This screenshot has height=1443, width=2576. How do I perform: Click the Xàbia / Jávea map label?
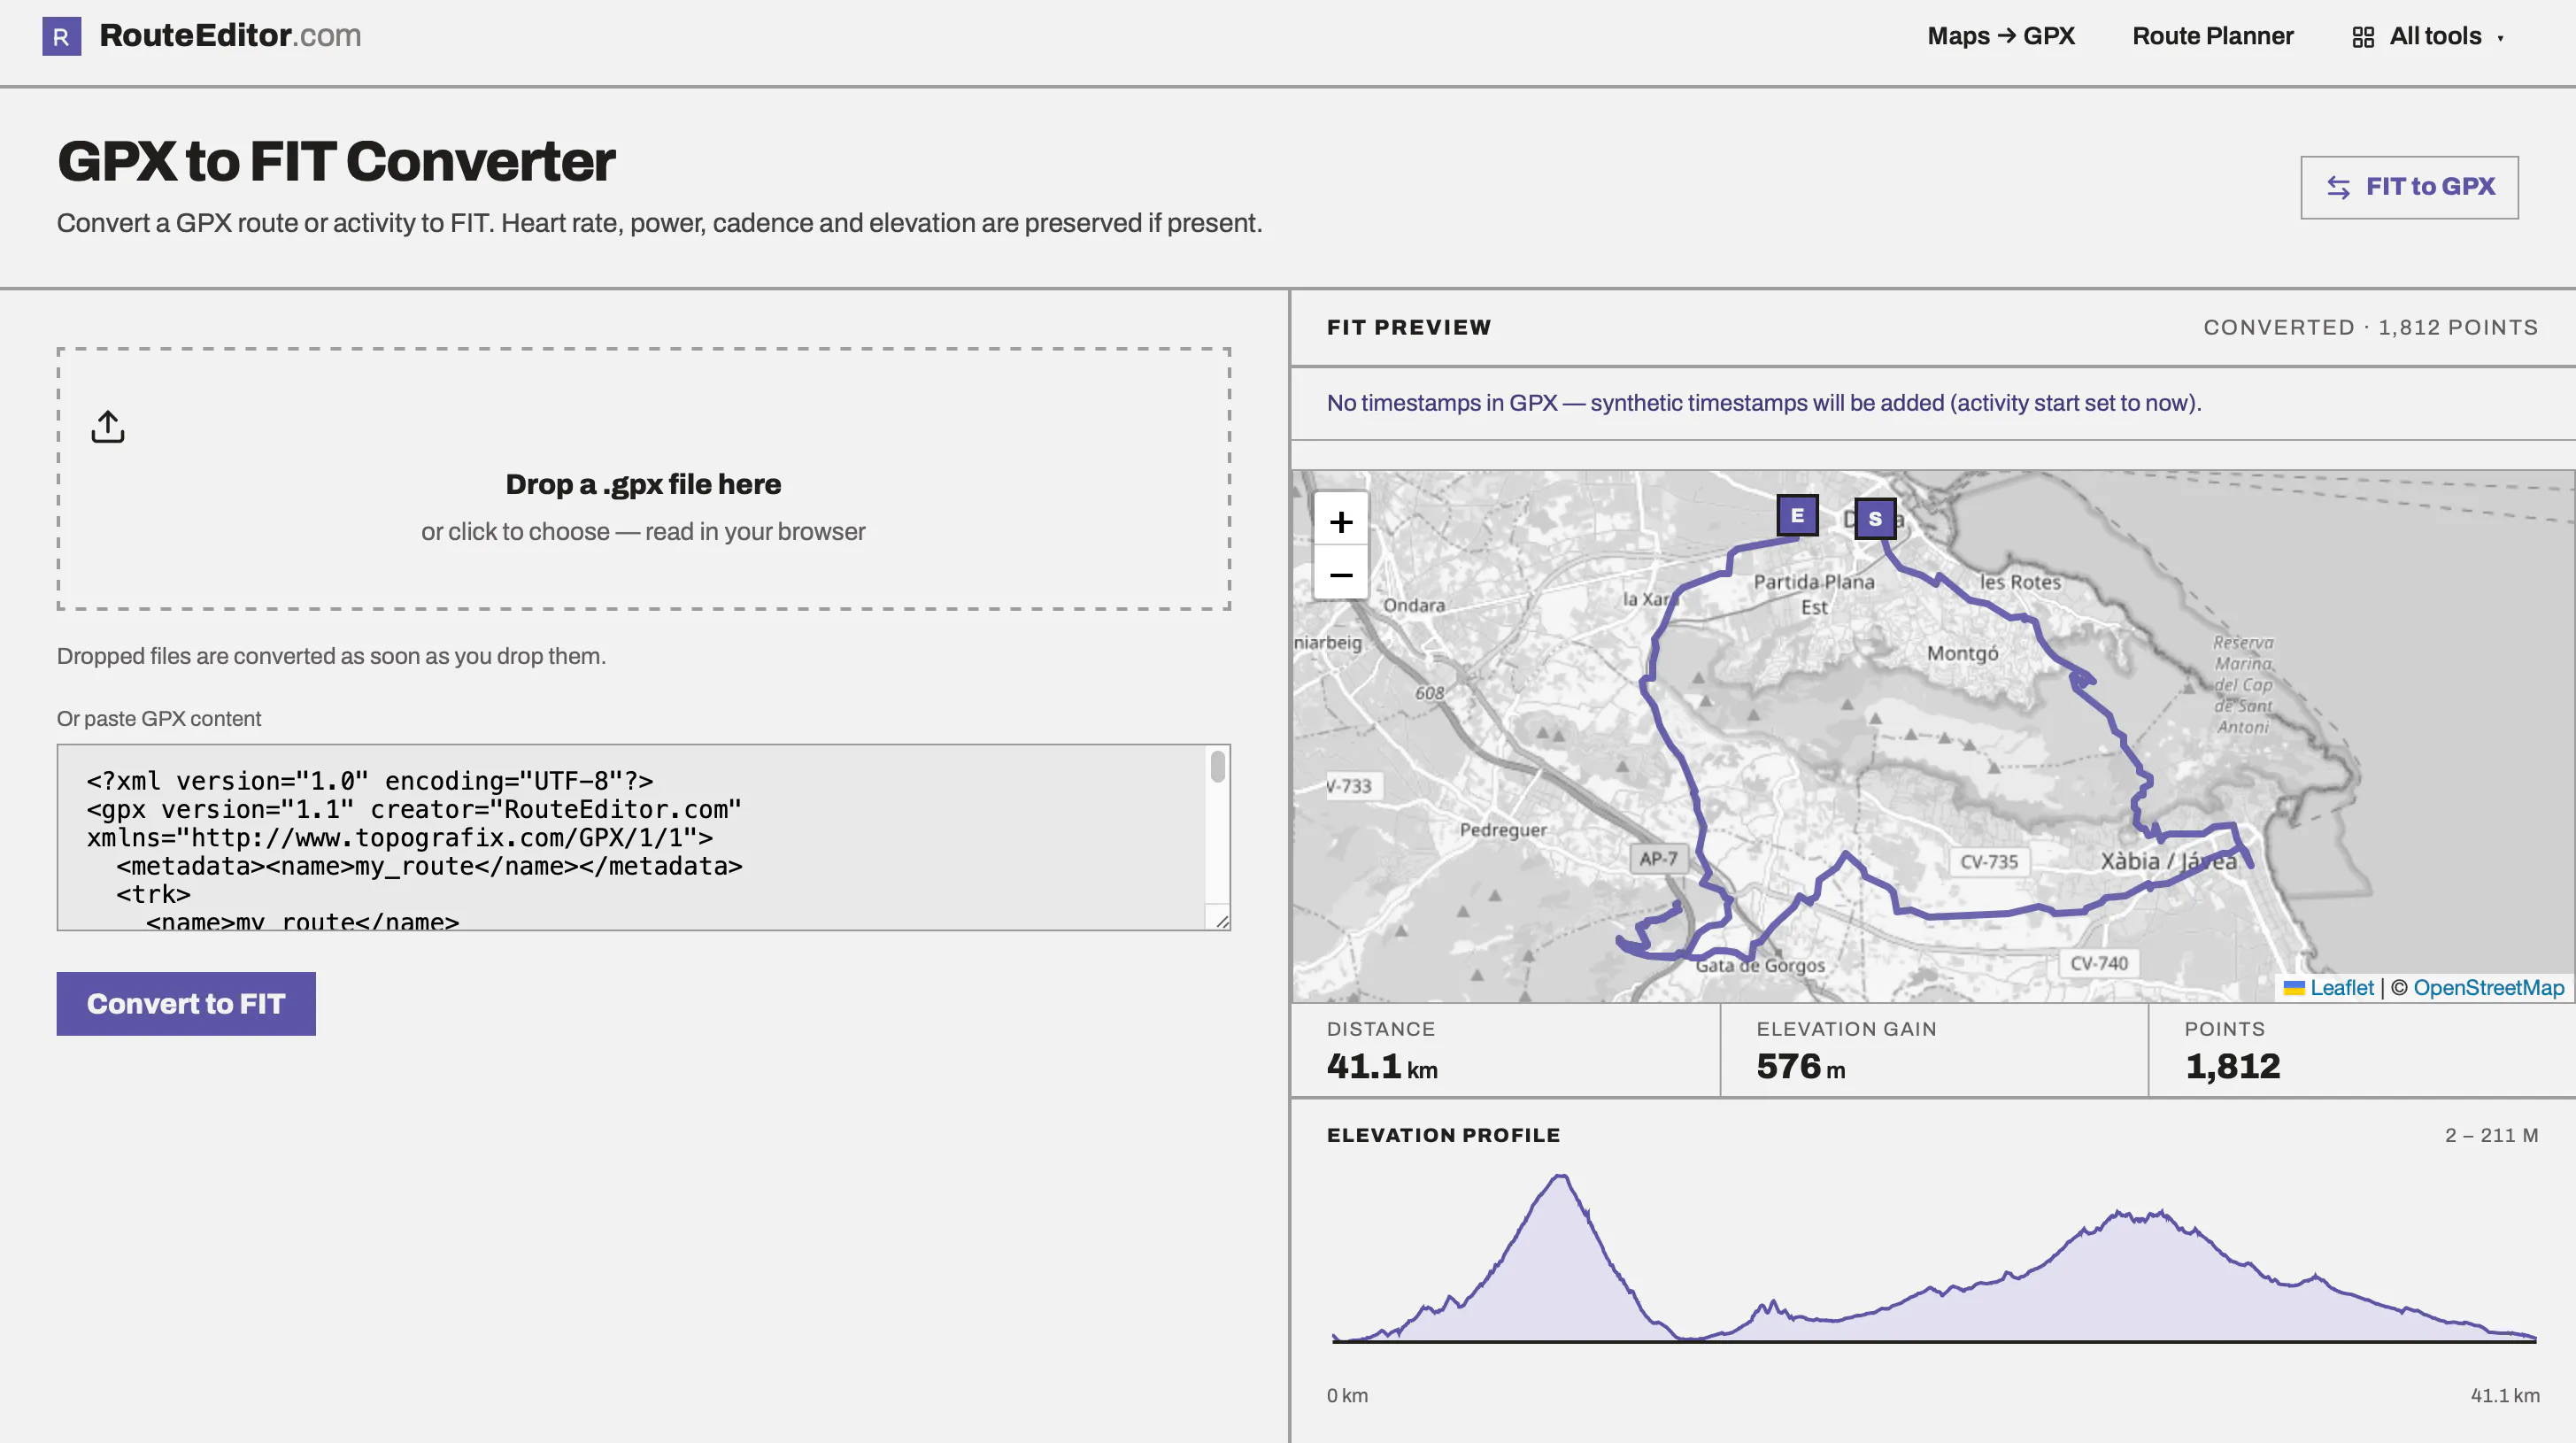[2168, 862]
